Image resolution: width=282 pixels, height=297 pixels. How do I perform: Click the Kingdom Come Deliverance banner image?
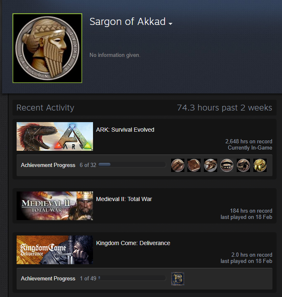pyautogui.click(x=55, y=250)
